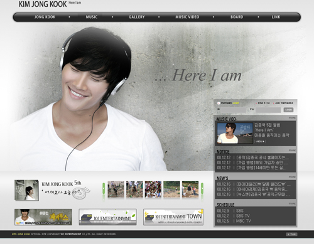Open schedule entry '08.12.9. SBS'
Screen dimensions: 314x244
[230, 211]
